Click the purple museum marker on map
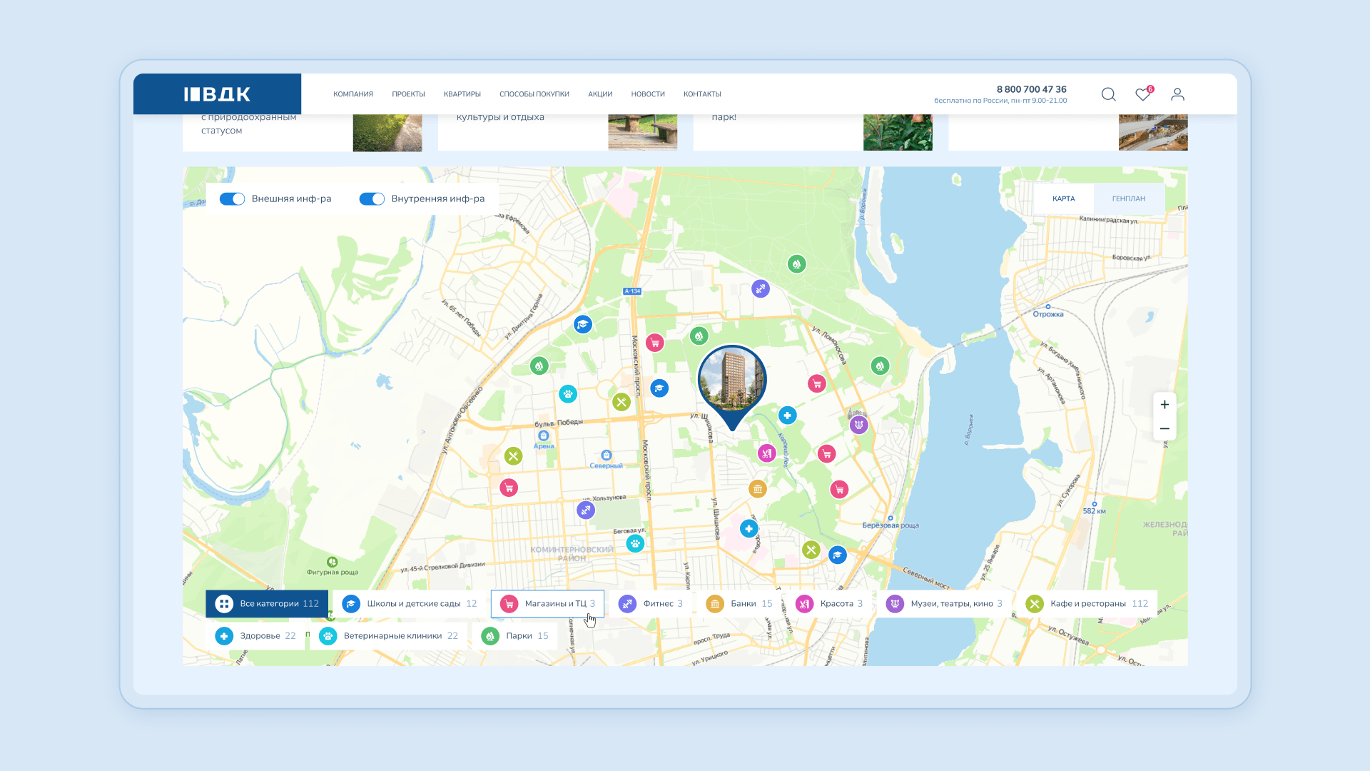The image size is (1370, 771). (859, 425)
